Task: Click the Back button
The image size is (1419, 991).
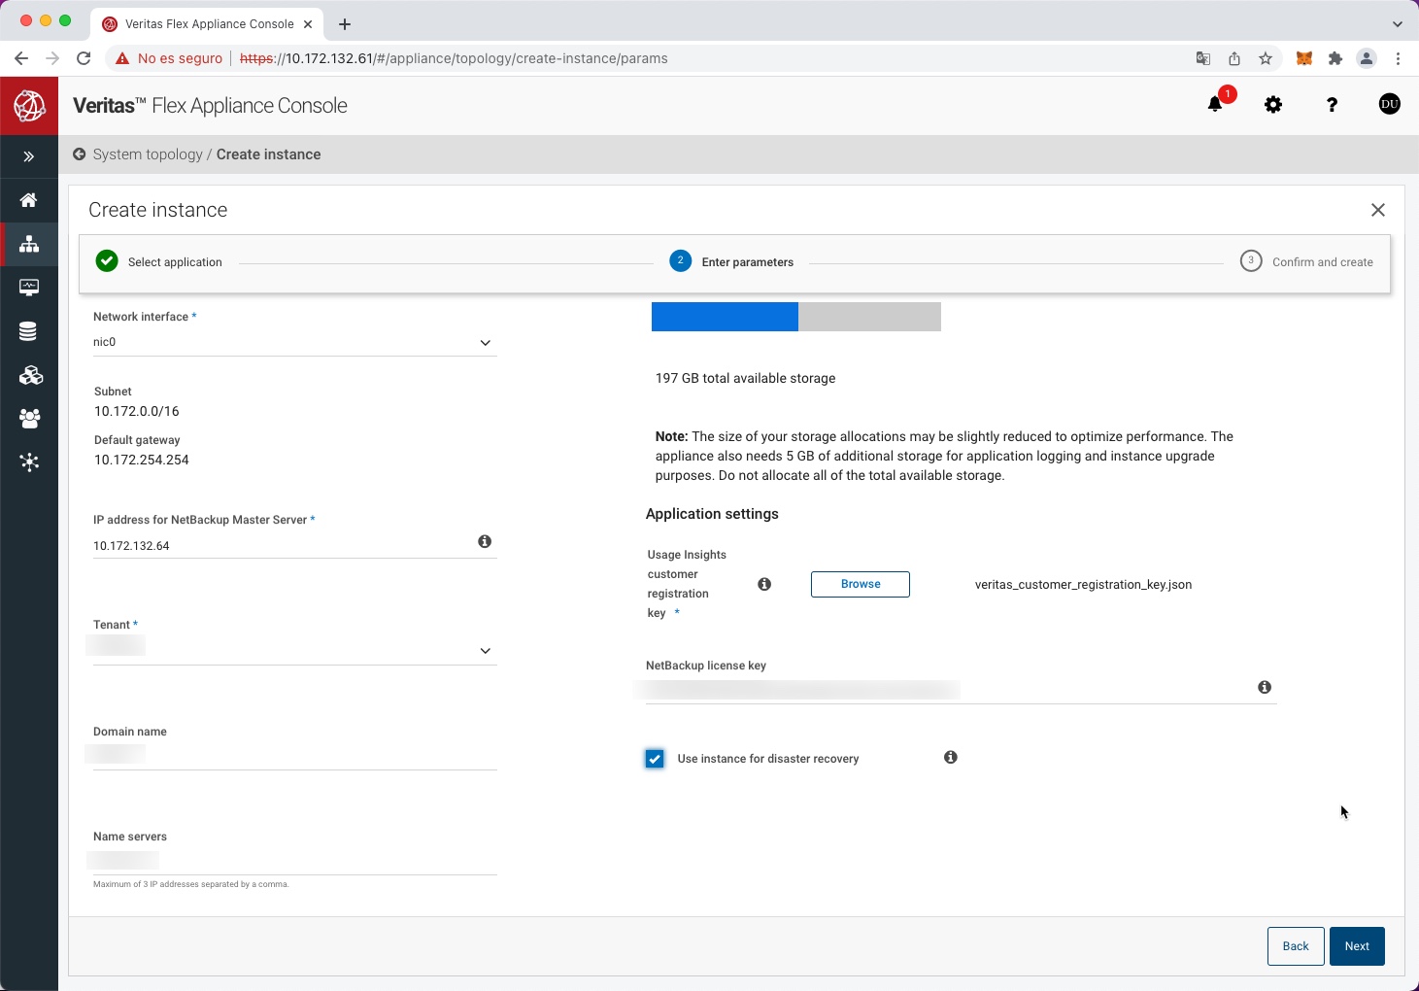Action: (x=1296, y=946)
